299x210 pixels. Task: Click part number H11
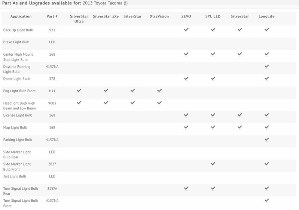(x=52, y=91)
